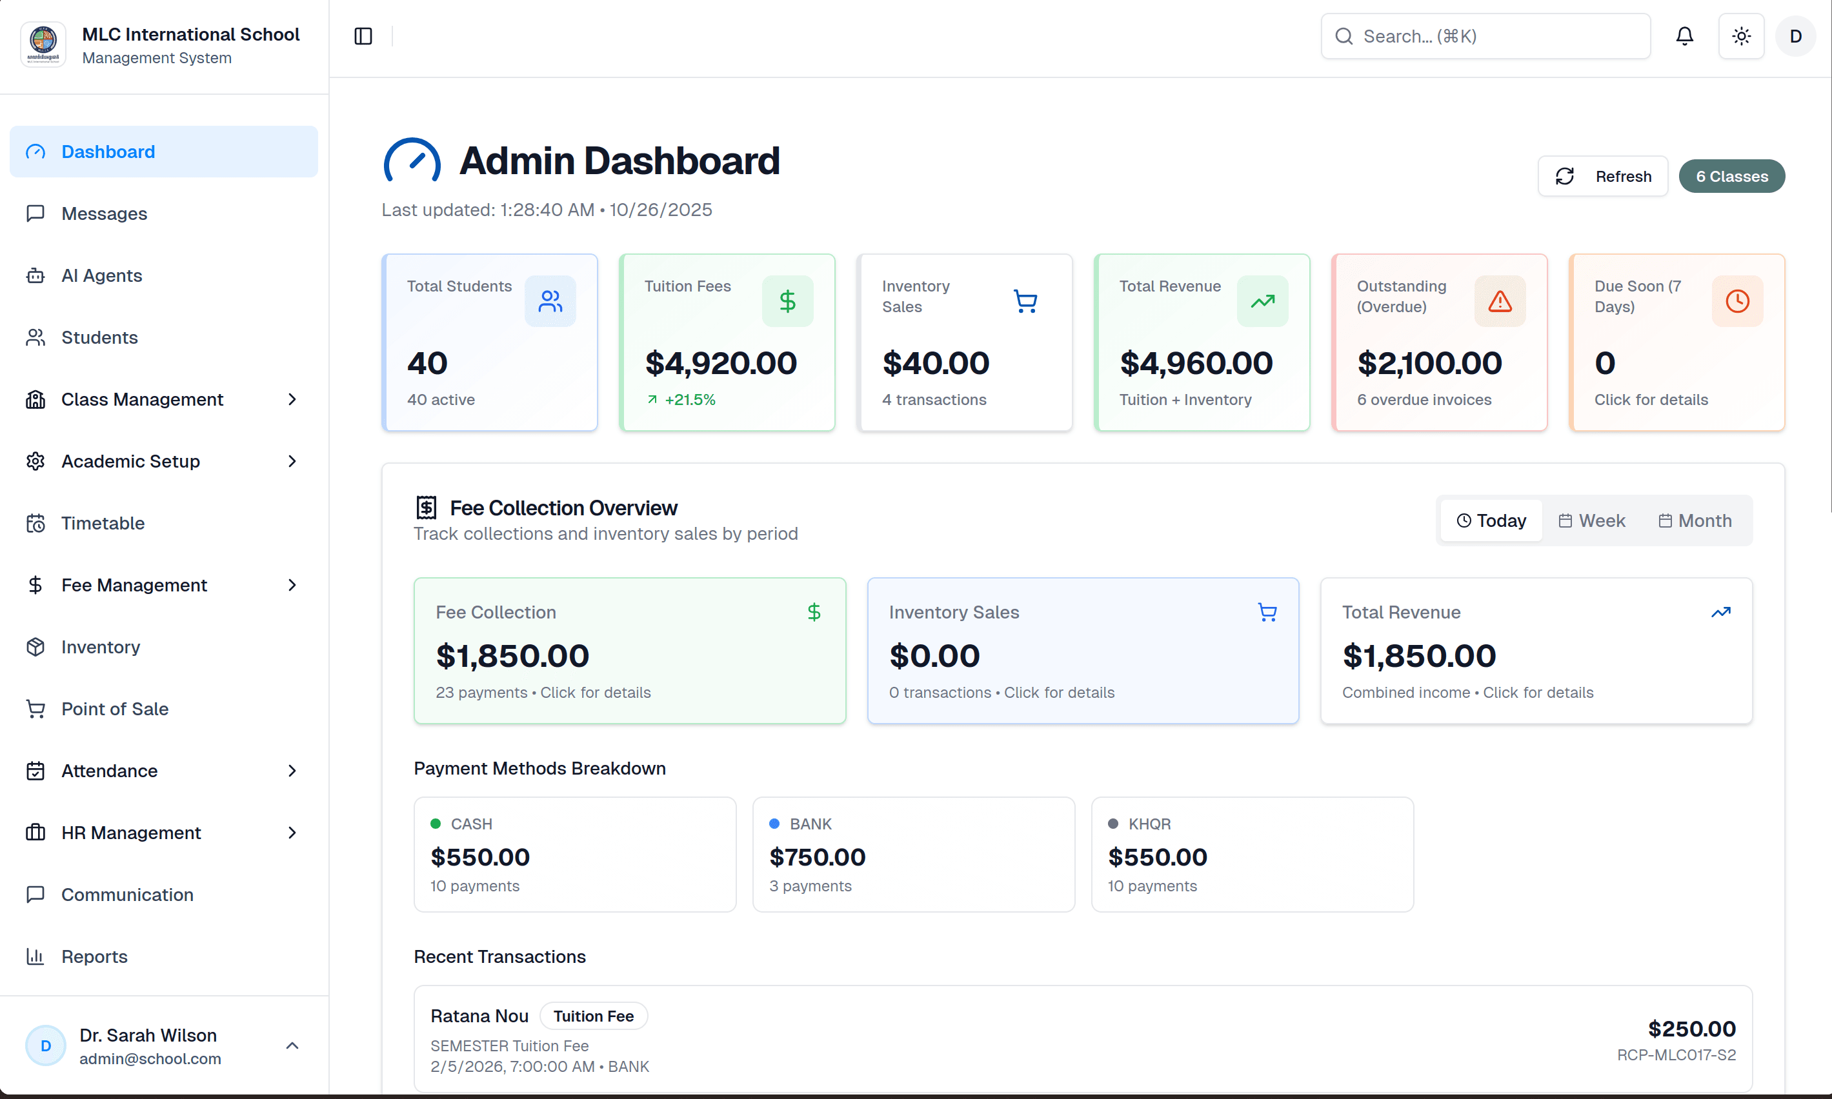
Task: Switch fee overview period to Month
Action: (1695, 520)
